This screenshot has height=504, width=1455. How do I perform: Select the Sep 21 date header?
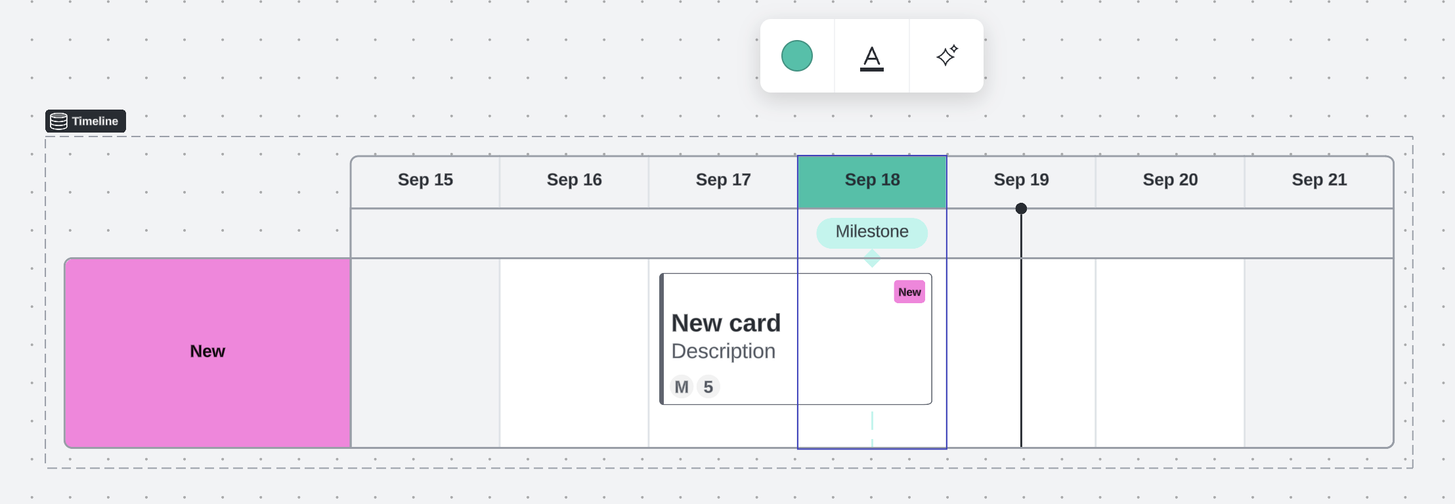pos(1319,180)
